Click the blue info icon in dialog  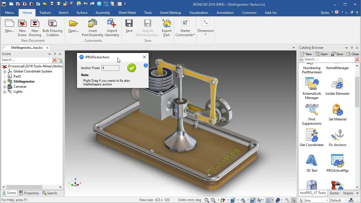(x=146, y=65)
